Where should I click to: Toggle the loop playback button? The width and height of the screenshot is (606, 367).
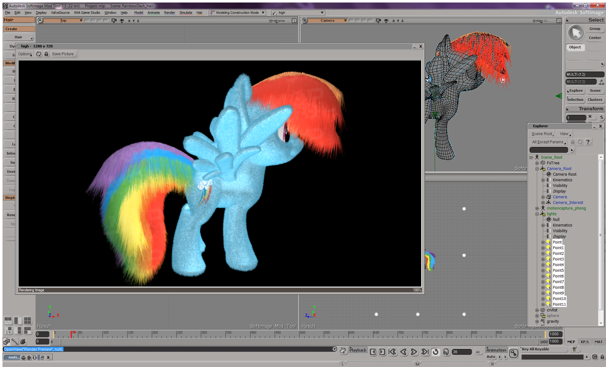pyautogui.click(x=435, y=352)
